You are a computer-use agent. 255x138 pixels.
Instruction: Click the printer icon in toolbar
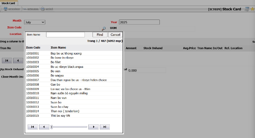pos(43,9)
